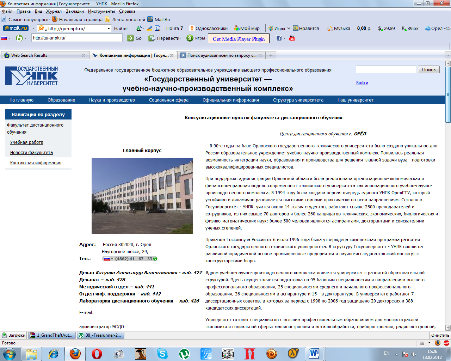451x361 pixels.
Task: Expand Mail.ru toolbar overflow chevron
Action: tap(289, 28)
